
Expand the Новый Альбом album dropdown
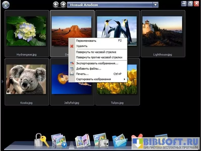pyautogui.click(x=155, y=5)
